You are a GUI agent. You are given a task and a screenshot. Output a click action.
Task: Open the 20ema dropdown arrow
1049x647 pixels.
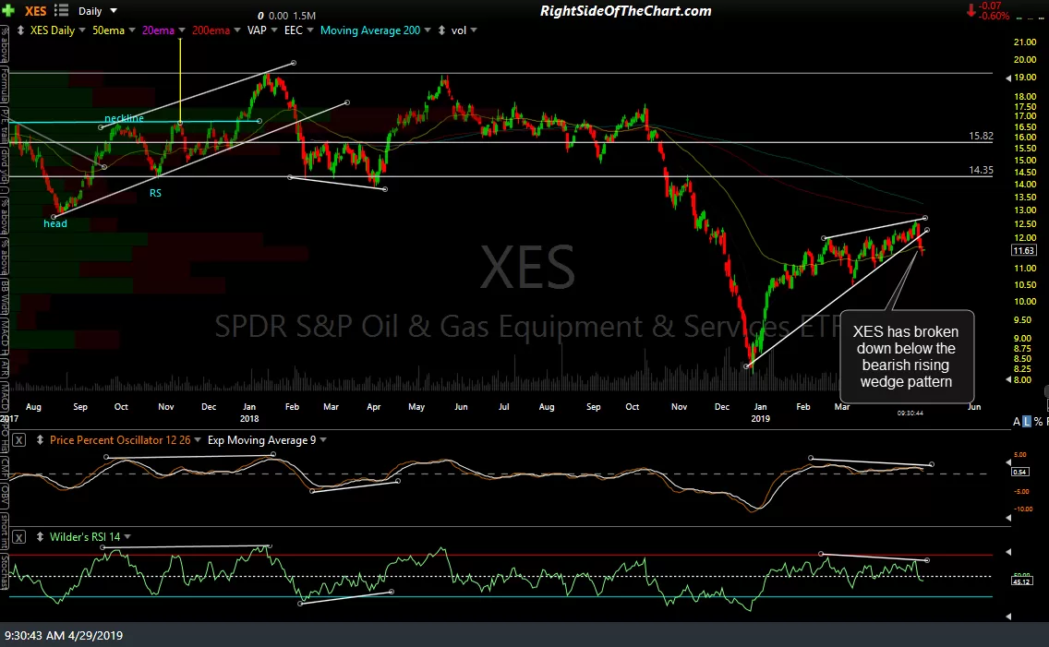pyautogui.click(x=181, y=30)
